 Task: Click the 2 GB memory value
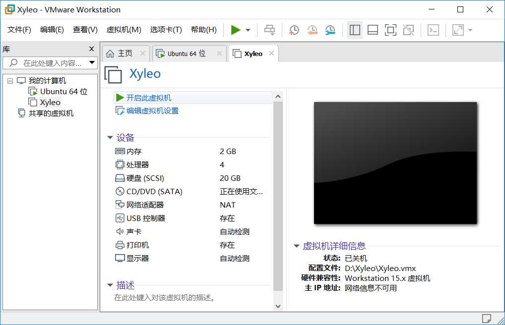pyautogui.click(x=228, y=151)
